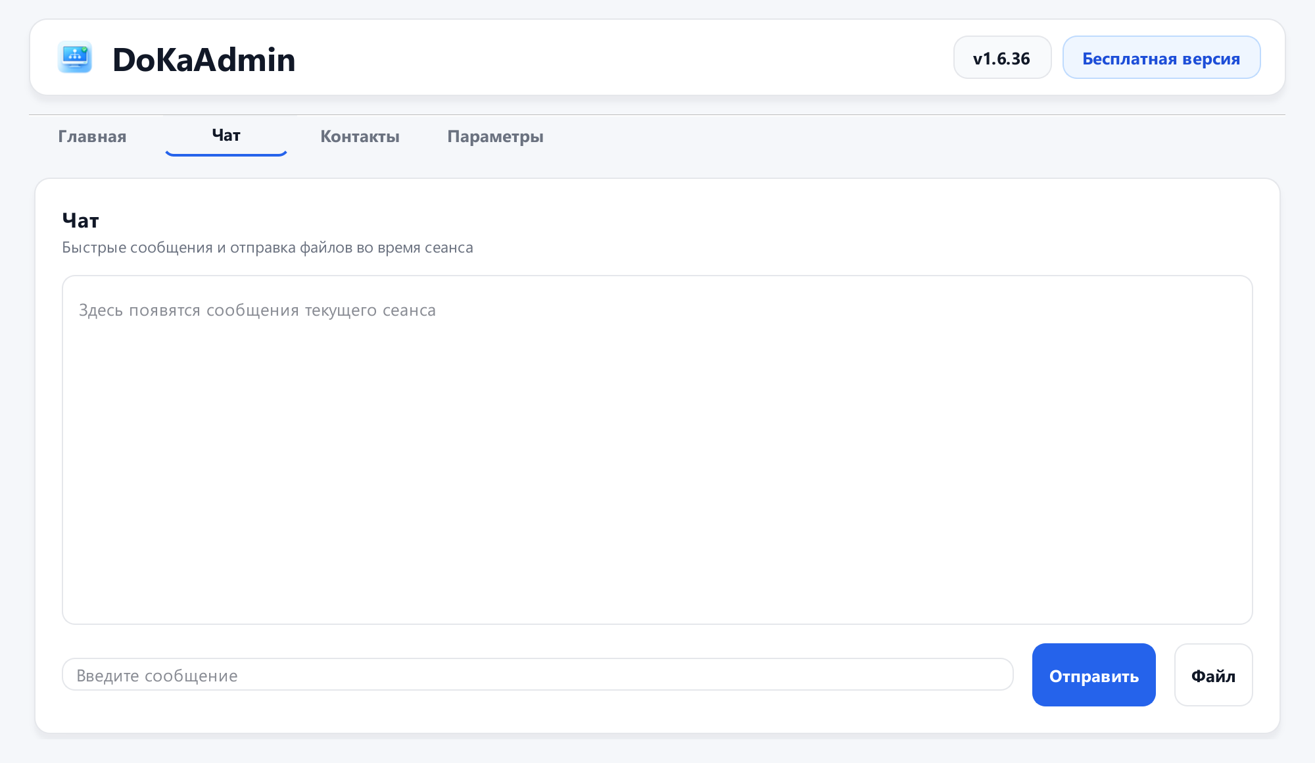Click the Быстрые сообщения description text
The height and width of the screenshot is (763, 1315).
[268, 248]
